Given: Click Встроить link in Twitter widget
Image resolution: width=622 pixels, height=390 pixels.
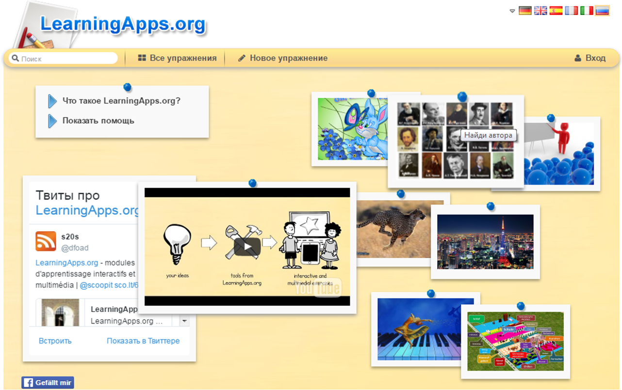Looking at the screenshot, I should tap(55, 341).
